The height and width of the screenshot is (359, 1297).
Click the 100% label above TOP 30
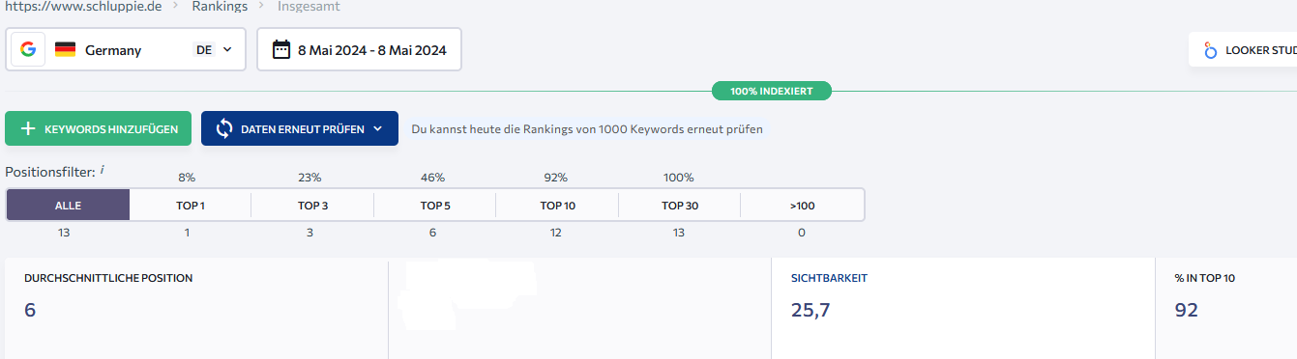[x=679, y=178]
